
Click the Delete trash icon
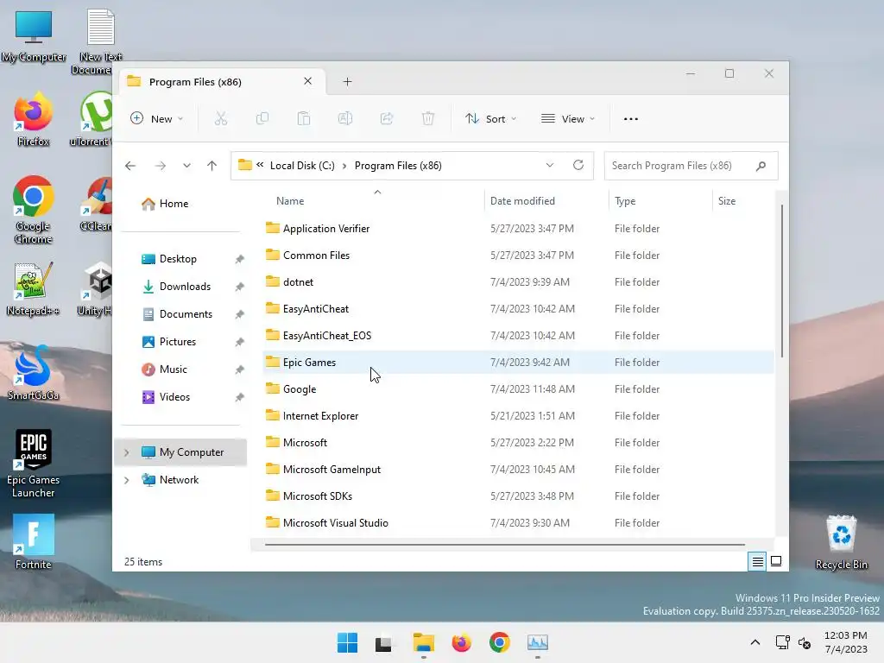[x=428, y=118]
